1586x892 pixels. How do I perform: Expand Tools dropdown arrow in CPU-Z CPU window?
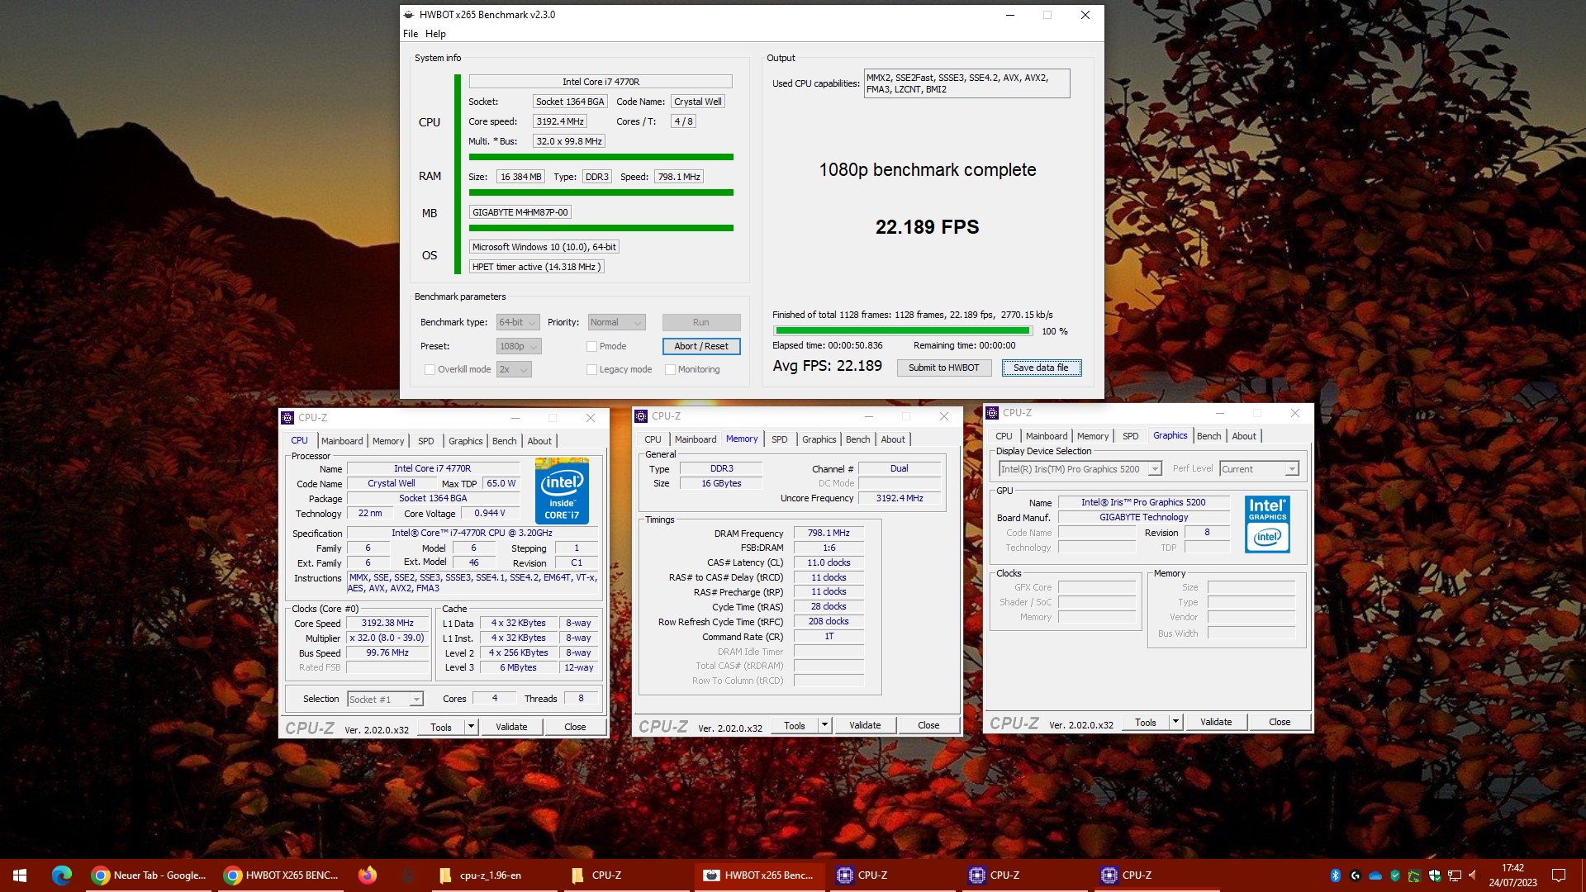(x=471, y=728)
